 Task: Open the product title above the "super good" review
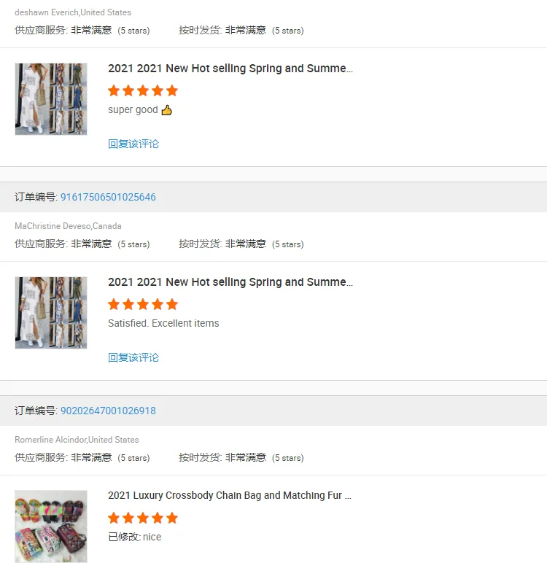pyautogui.click(x=230, y=69)
